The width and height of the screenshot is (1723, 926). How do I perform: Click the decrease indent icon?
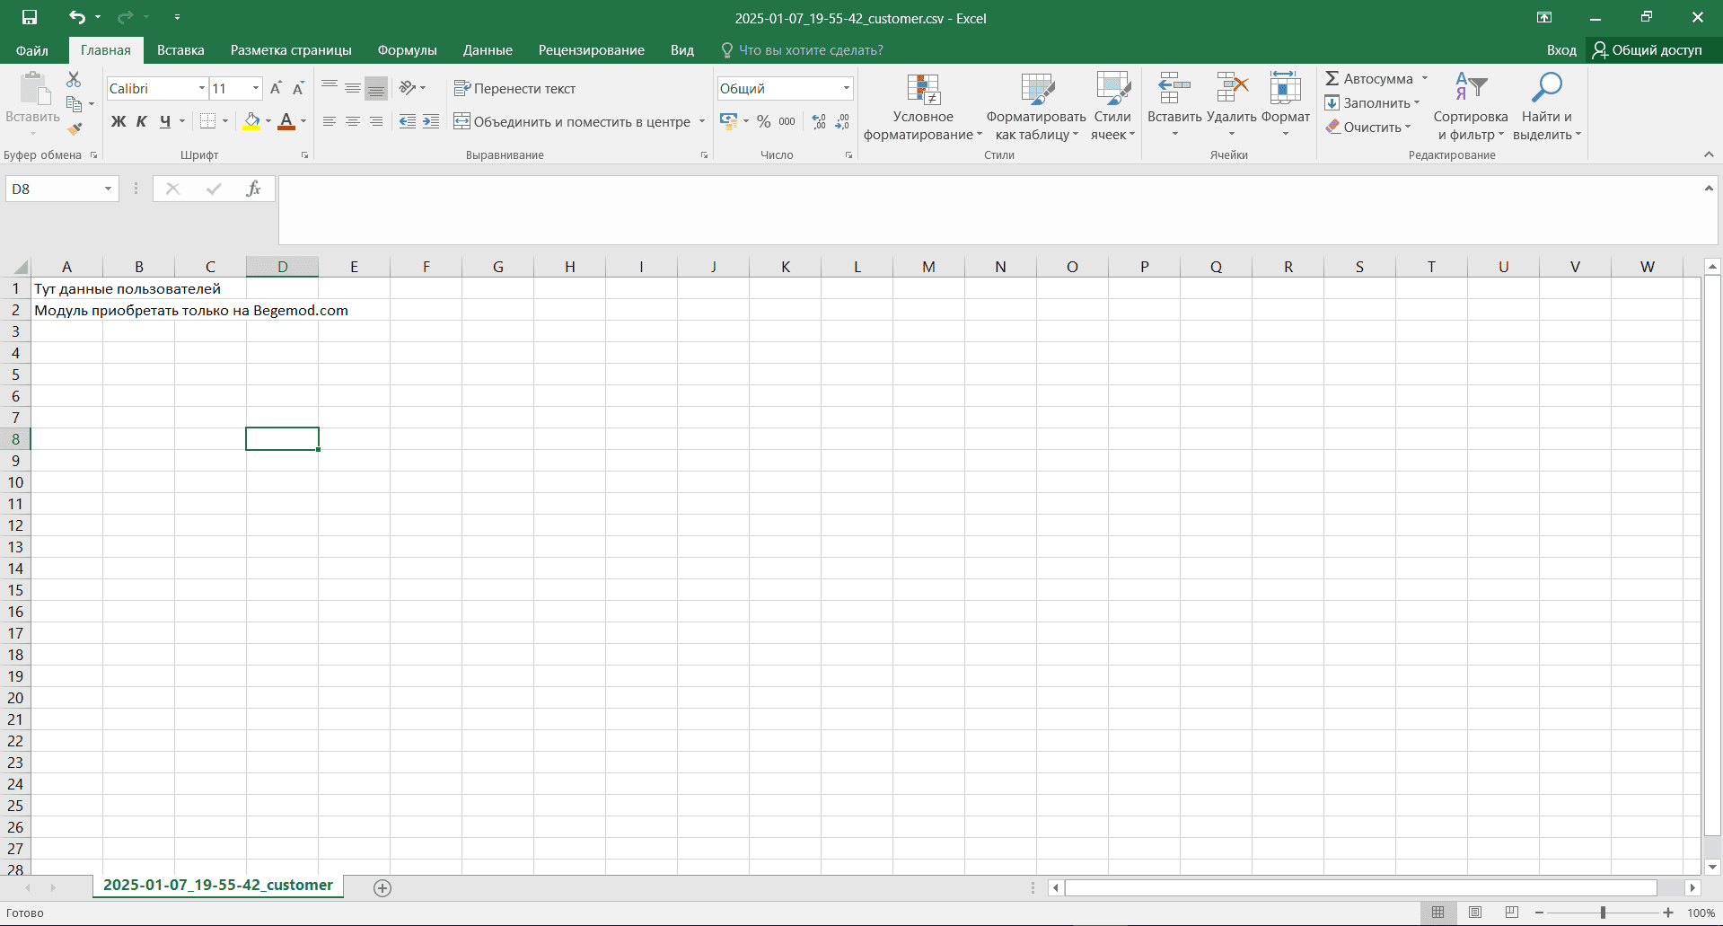pyautogui.click(x=408, y=121)
